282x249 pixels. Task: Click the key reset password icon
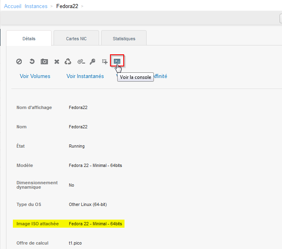(x=93, y=62)
